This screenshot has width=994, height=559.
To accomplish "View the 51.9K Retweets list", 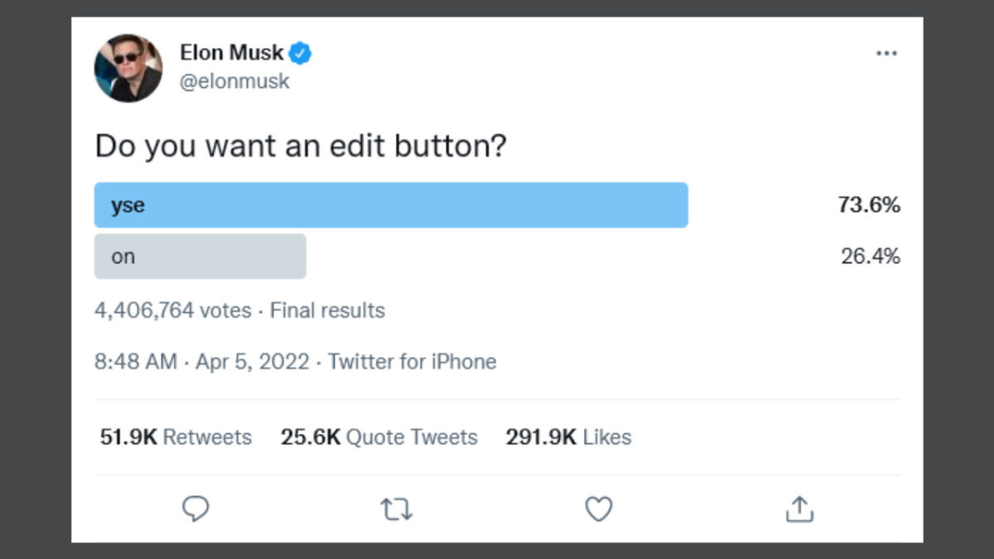I will coord(176,437).
